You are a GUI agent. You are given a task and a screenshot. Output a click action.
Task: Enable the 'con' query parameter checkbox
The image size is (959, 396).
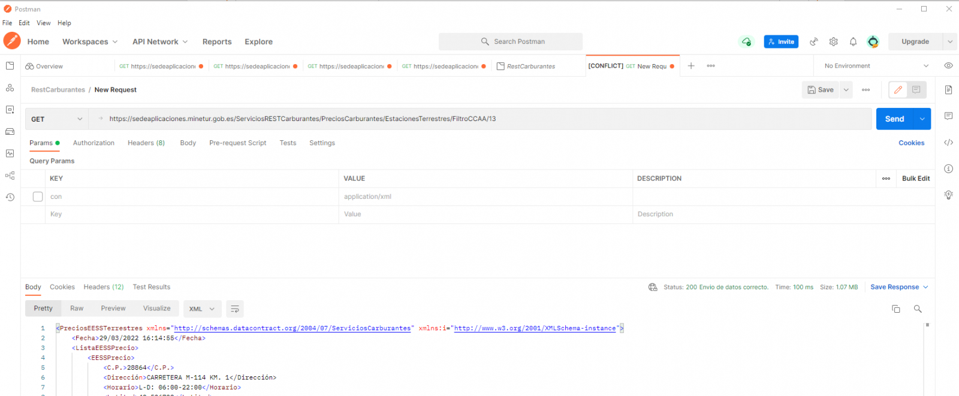pyautogui.click(x=38, y=197)
